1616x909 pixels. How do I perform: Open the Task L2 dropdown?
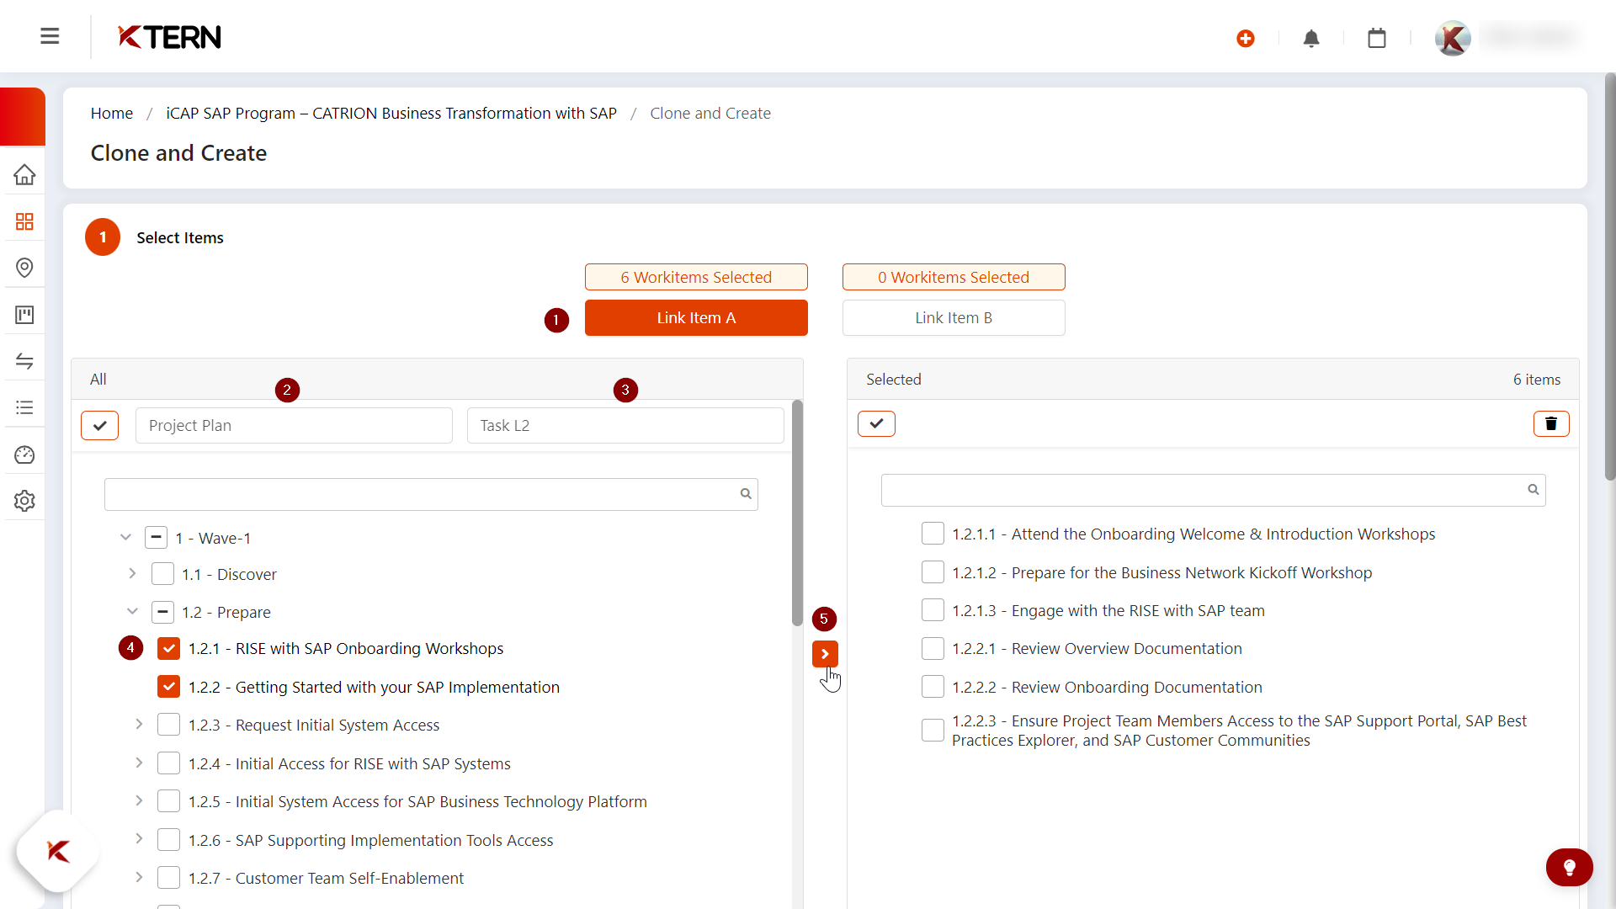click(x=625, y=426)
